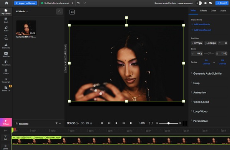The image size is (230, 150).
Task: Click the X position input field
Action: 197,43
